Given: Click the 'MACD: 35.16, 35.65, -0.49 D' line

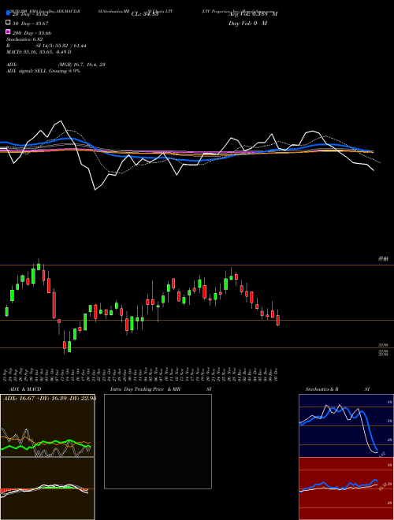Looking at the screenshot, I should pyautogui.click(x=39, y=52).
